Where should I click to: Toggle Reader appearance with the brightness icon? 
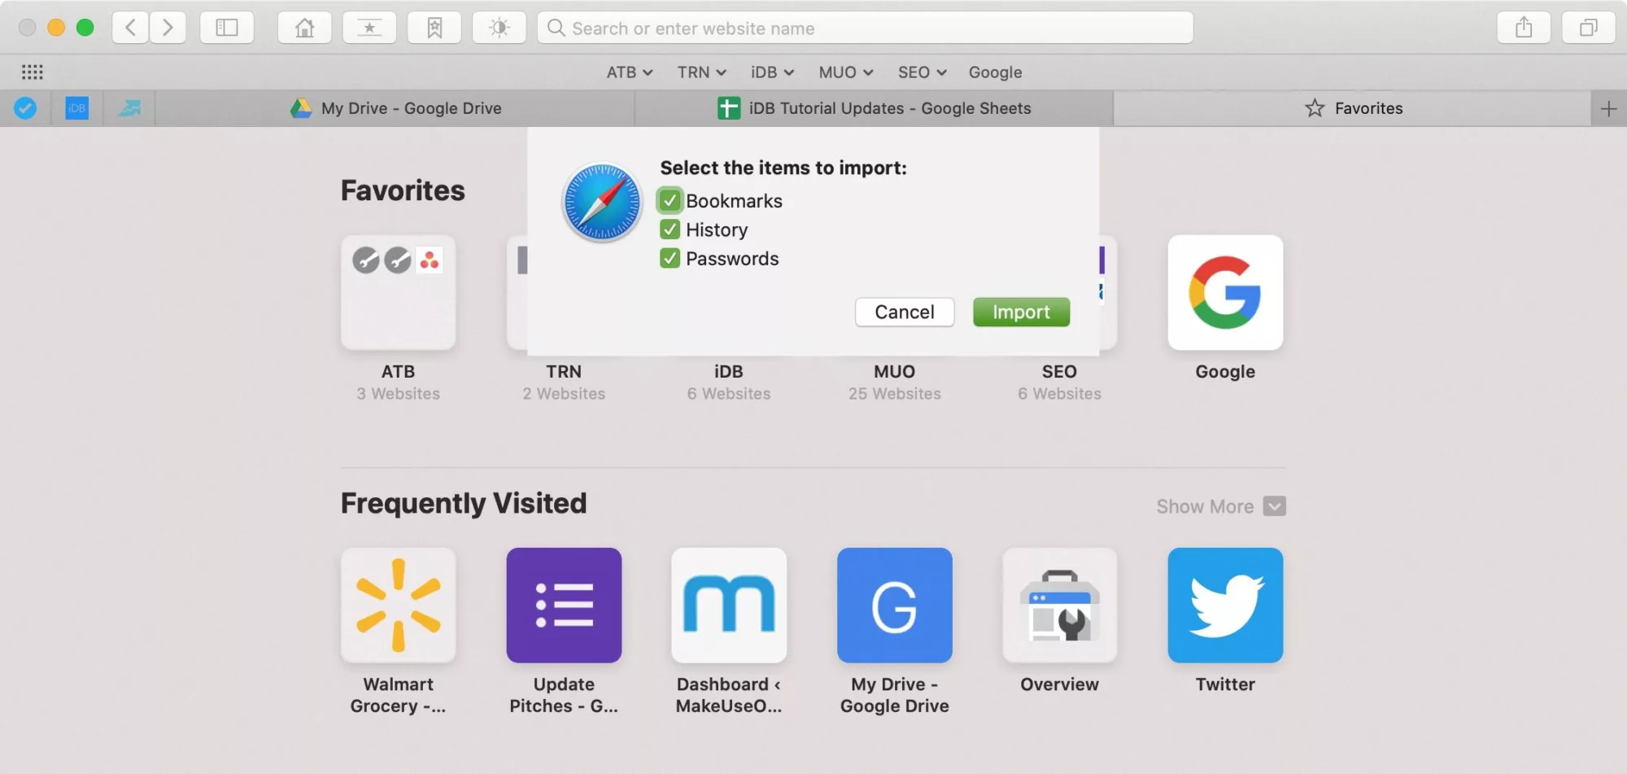click(499, 27)
